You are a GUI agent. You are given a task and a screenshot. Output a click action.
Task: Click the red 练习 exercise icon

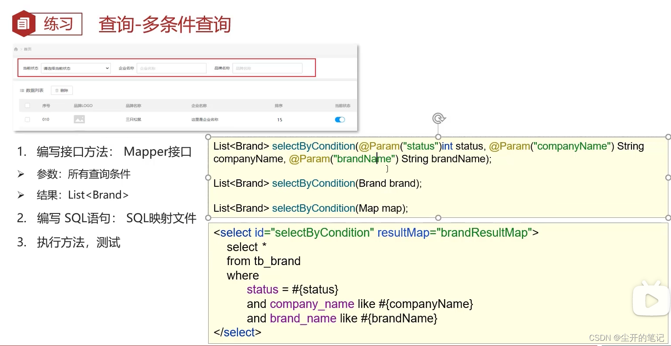(24, 24)
